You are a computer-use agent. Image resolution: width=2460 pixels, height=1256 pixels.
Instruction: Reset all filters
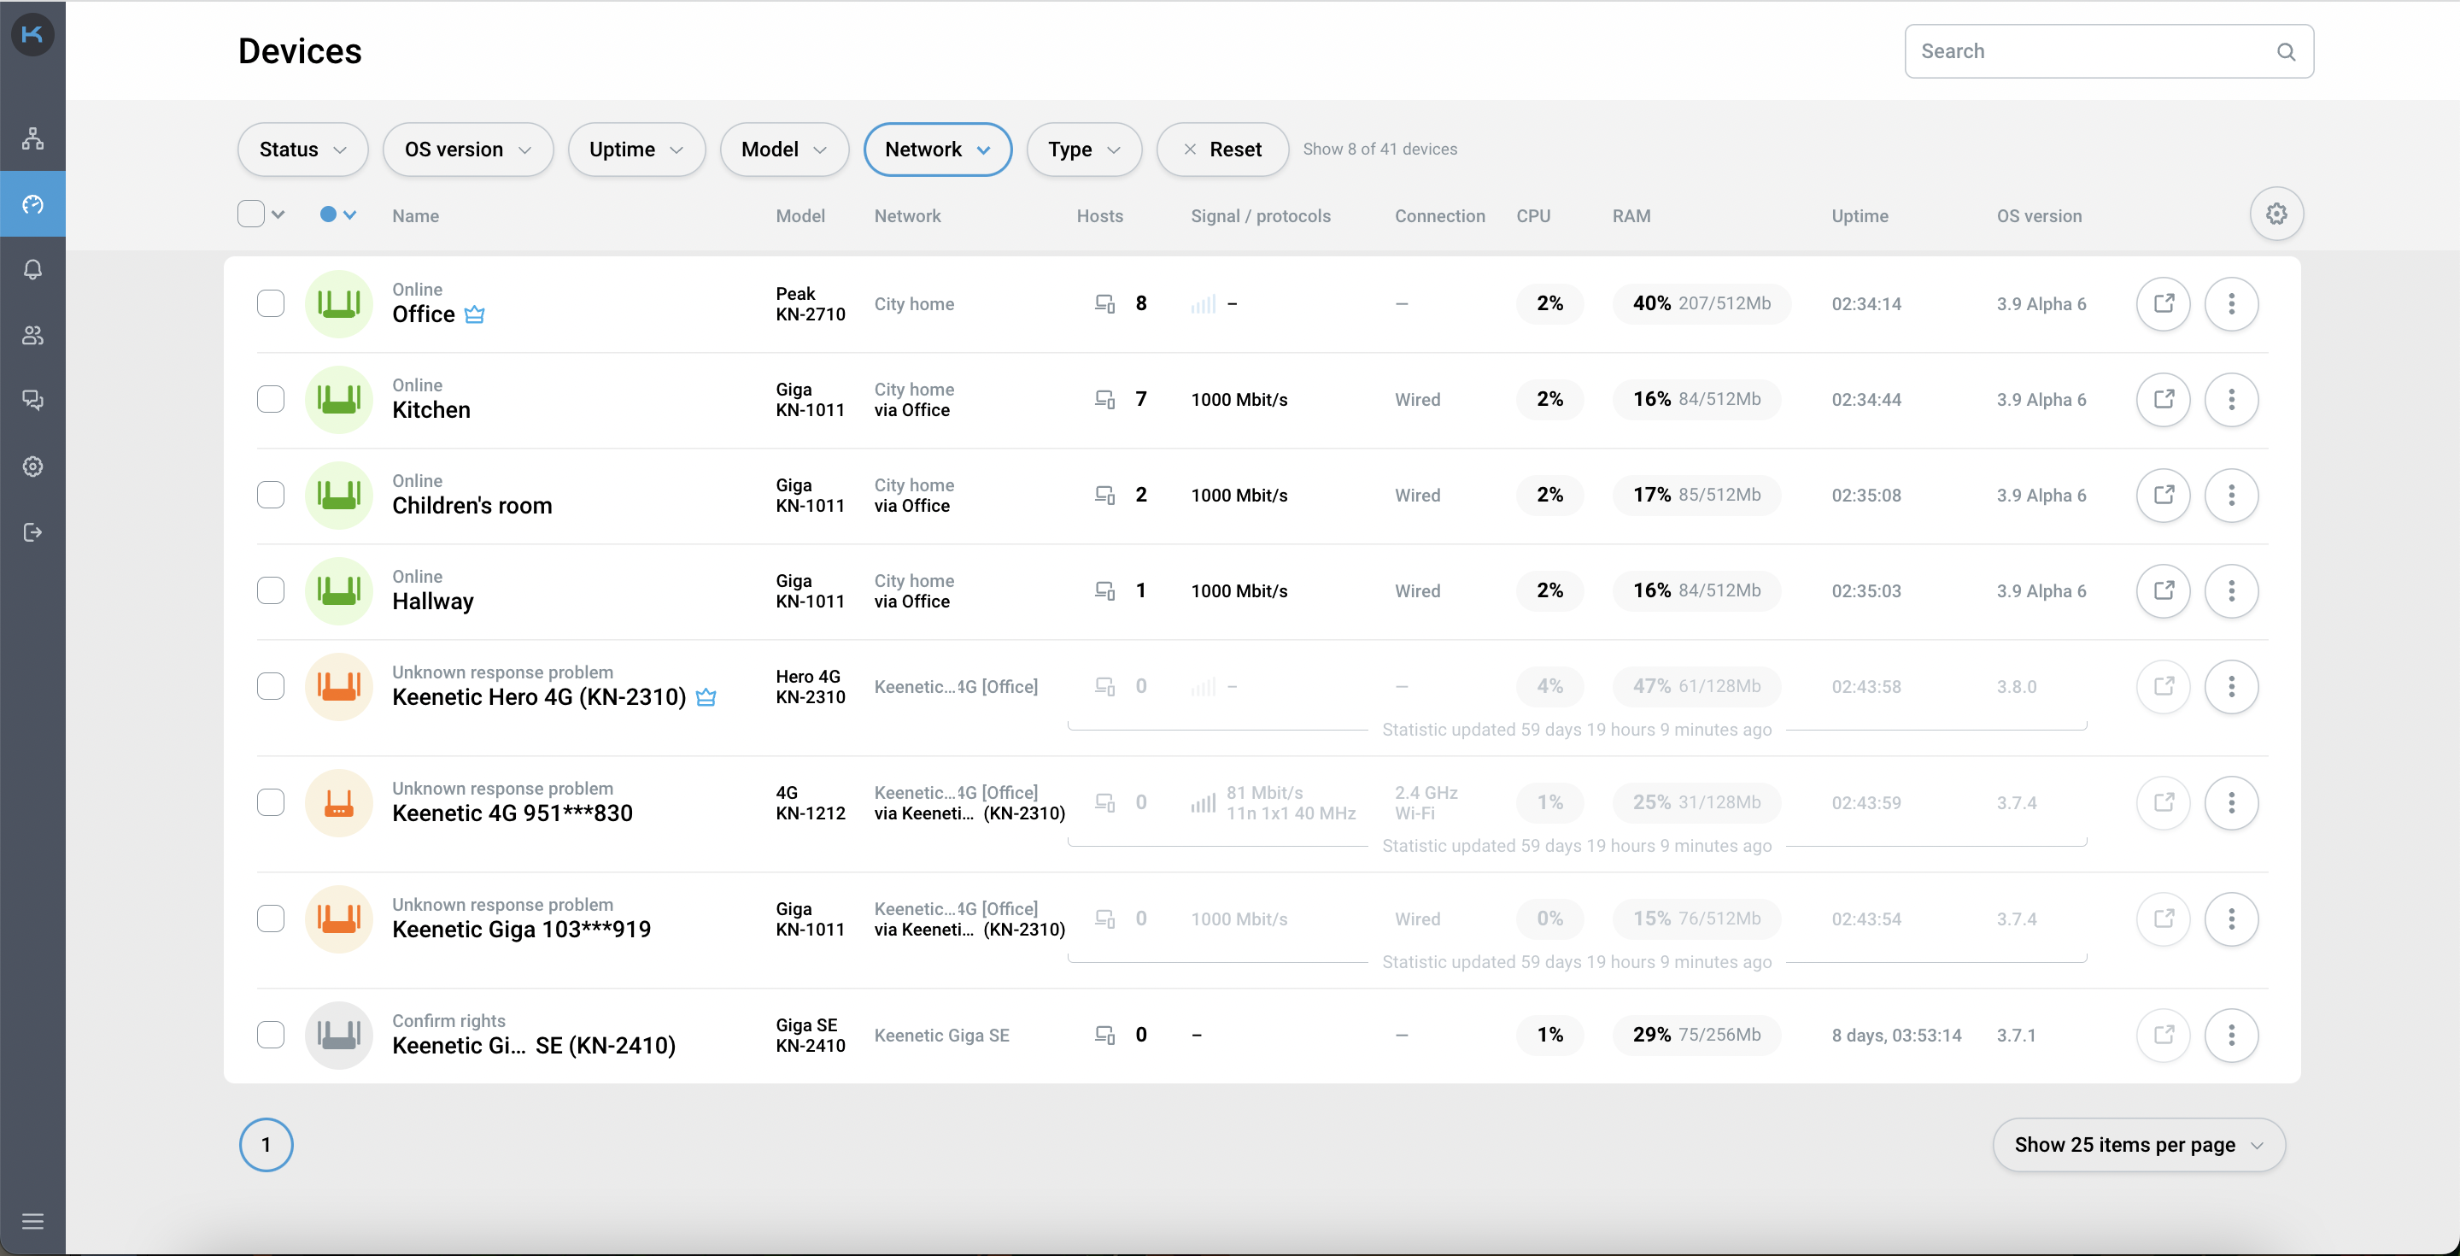coord(1223,150)
